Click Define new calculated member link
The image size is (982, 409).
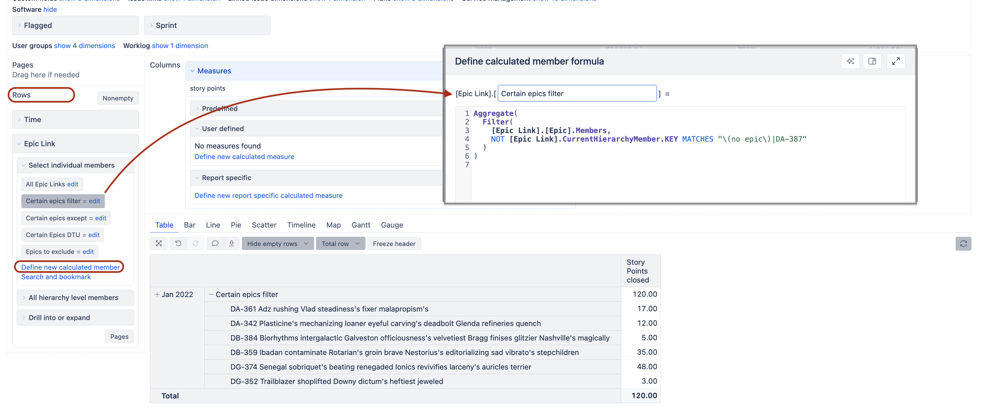(x=71, y=267)
